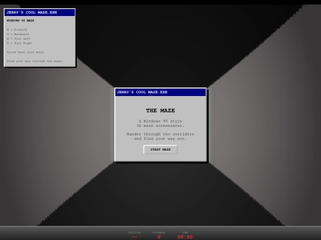Viewport: 321px width, 240px height.
Task: Click the DISTANCE value 0
Action: 159,237
